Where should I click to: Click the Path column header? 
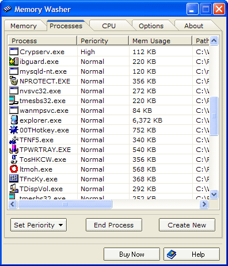(201, 41)
